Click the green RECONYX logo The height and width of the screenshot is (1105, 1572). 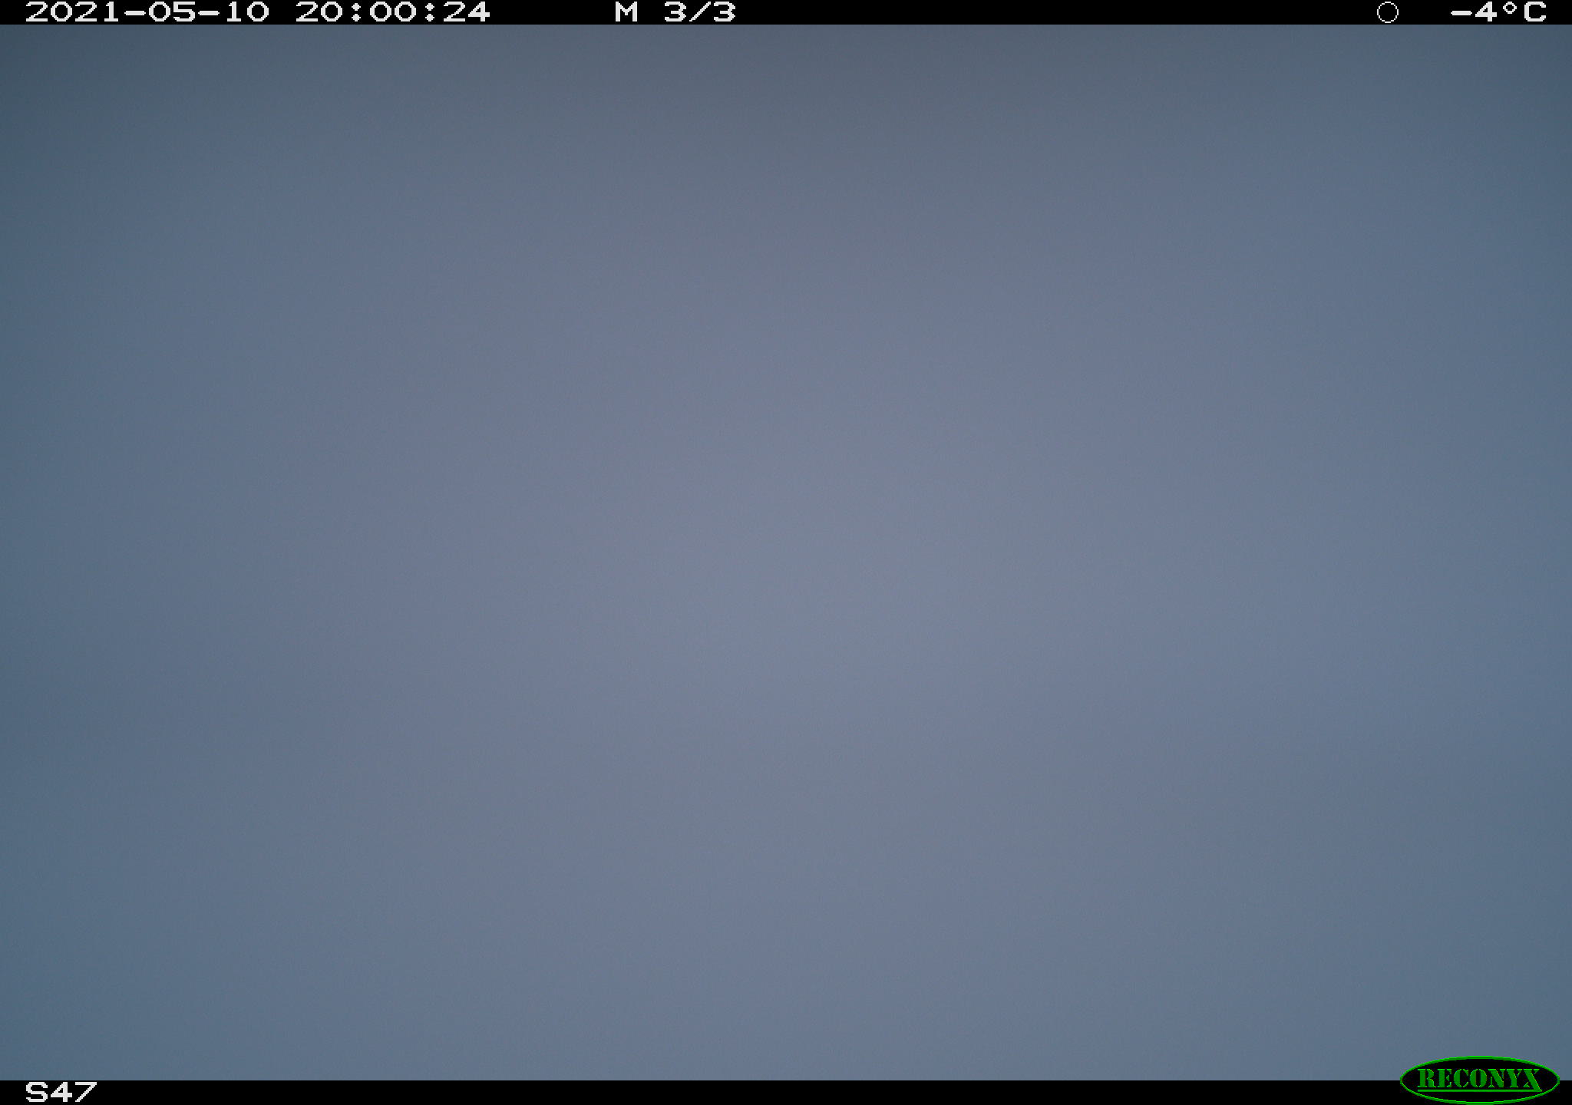pos(1479,1079)
